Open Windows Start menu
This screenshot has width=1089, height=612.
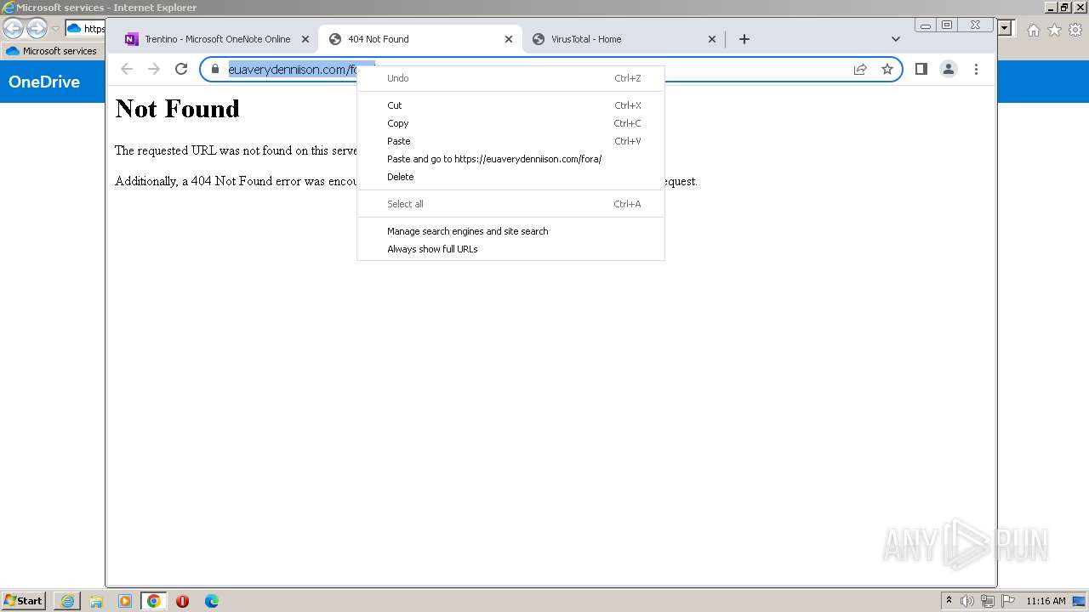click(x=23, y=601)
